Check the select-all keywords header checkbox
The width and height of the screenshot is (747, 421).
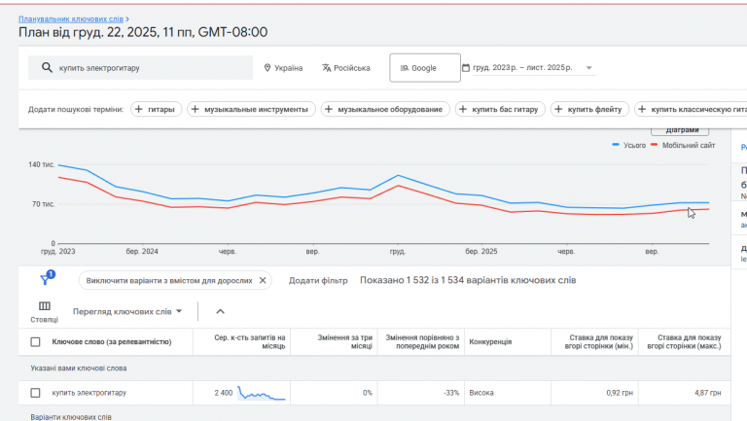35,342
